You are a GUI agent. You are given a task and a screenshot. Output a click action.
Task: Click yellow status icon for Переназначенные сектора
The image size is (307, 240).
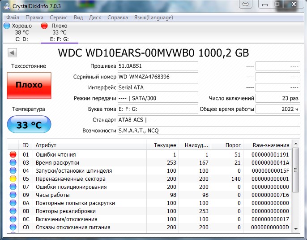[x=13, y=179]
